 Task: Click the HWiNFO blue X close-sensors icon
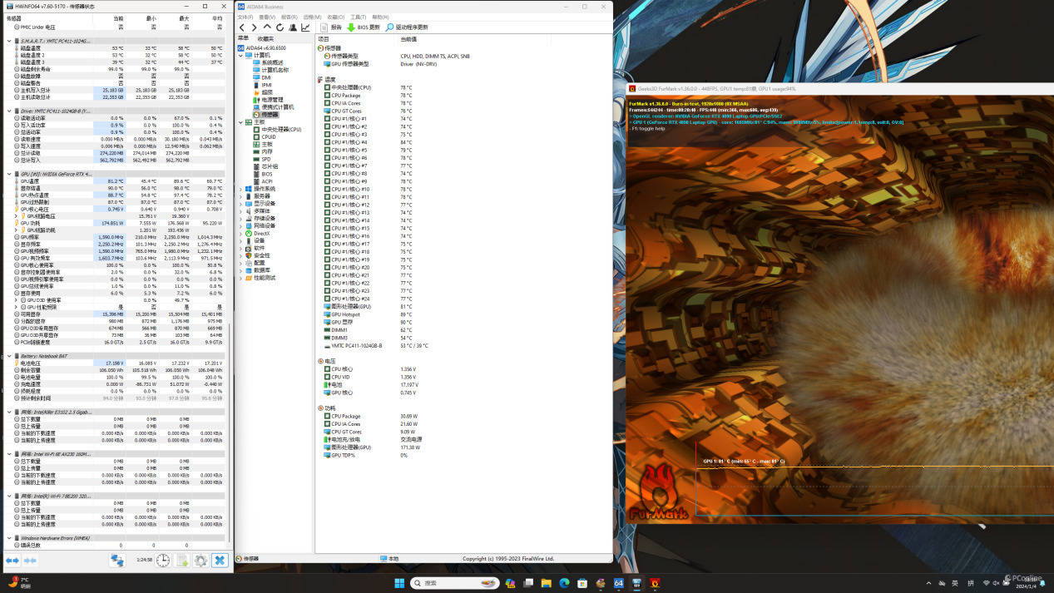(x=220, y=561)
